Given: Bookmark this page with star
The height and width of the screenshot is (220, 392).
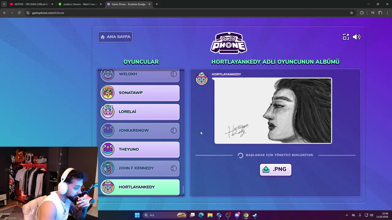Looking at the screenshot, I should [x=352, y=13].
